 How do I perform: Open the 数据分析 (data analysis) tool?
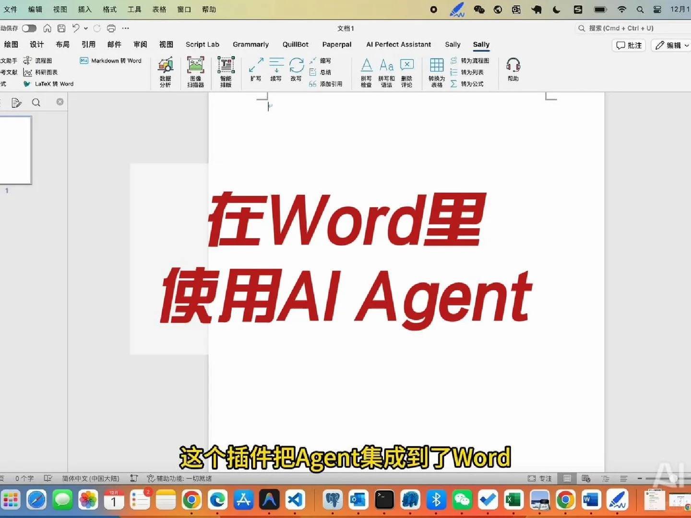(x=165, y=71)
